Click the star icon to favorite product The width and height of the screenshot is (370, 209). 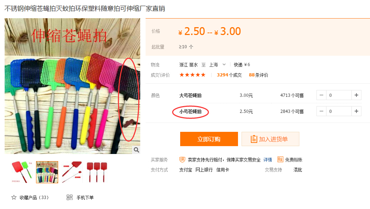[14, 198]
